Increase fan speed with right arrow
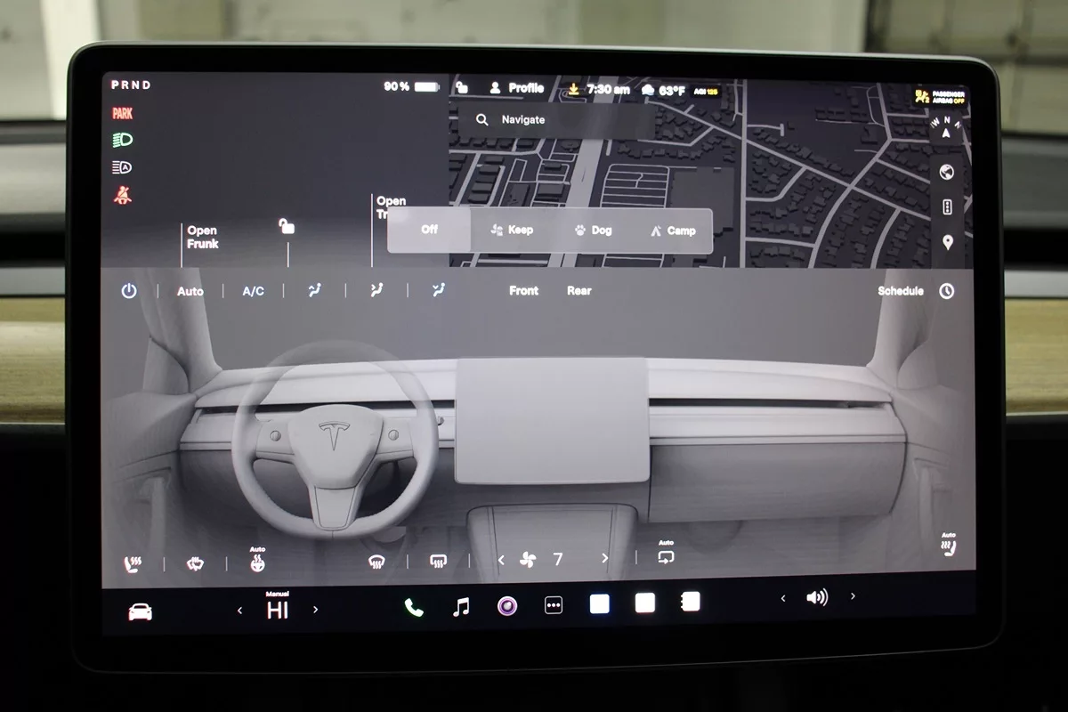 tap(605, 559)
